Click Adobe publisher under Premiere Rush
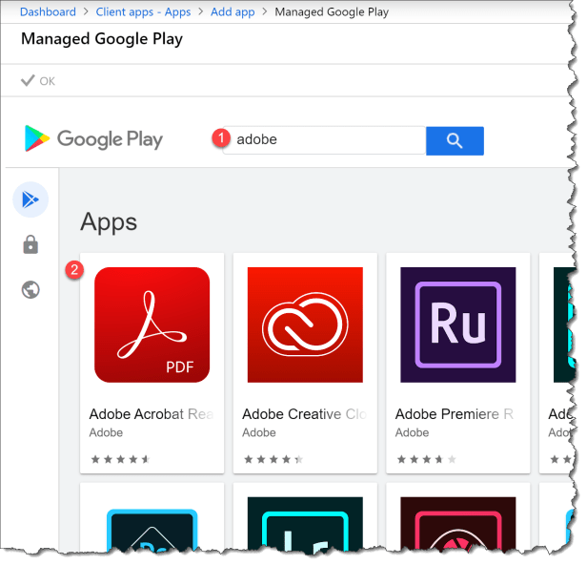The image size is (587, 565). [413, 432]
